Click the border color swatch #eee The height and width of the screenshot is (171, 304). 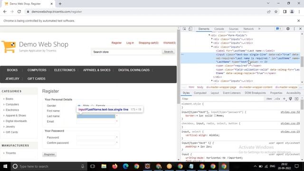point(215,115)
